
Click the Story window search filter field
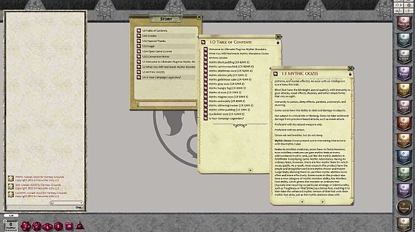pos(168,104)
